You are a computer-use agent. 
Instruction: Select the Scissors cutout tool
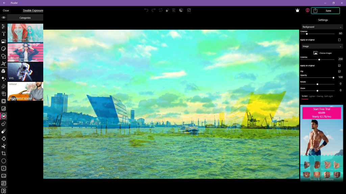point(3,146)
